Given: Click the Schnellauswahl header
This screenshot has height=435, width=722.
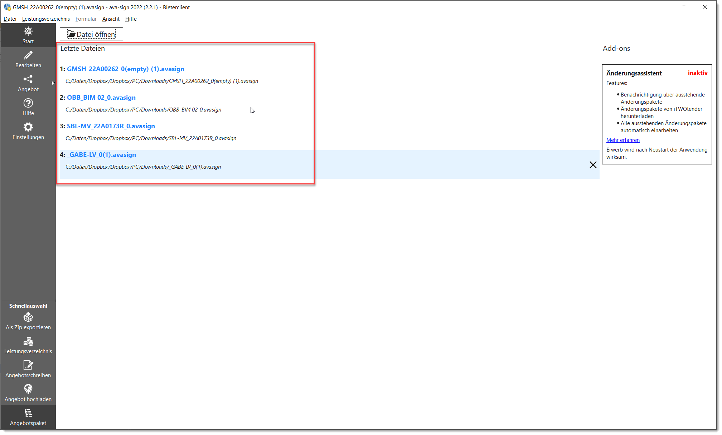Looking at the screenshot, I should (x=28, y=306).
